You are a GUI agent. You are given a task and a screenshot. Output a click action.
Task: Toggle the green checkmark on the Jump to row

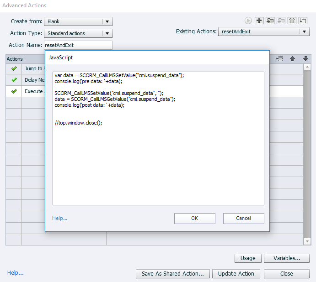(14, 68)
